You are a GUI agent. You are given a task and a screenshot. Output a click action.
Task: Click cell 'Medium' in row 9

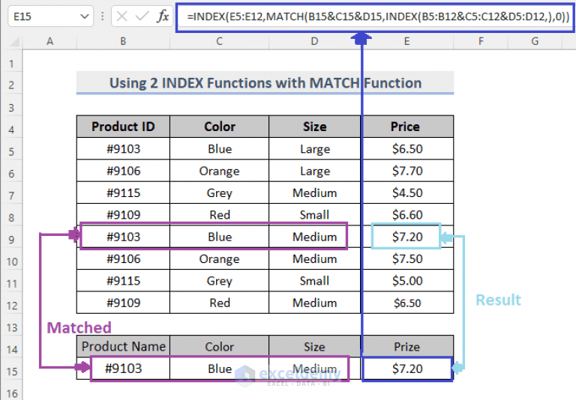pos(314,237)
